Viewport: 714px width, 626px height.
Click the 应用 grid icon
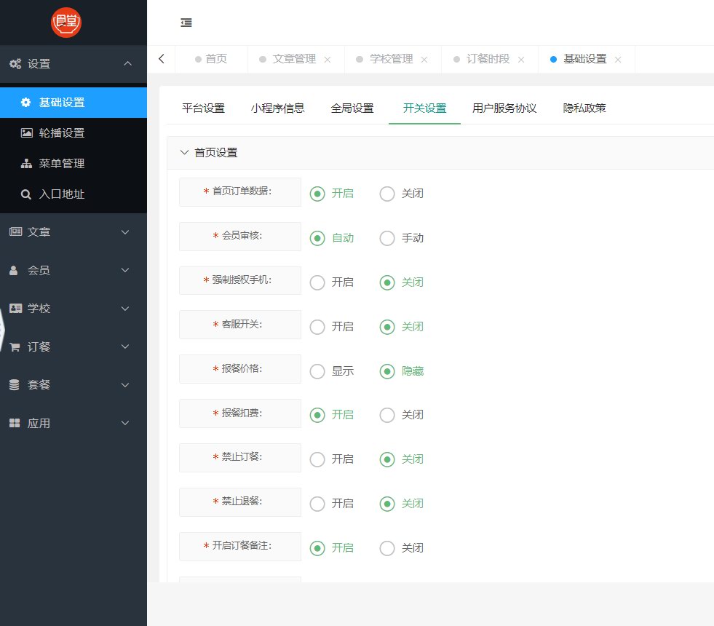(x=15, y=423)
